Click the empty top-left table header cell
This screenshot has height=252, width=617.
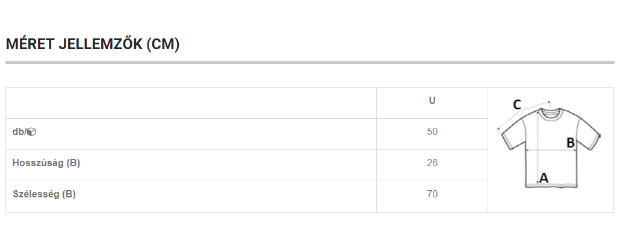(191, 103)
